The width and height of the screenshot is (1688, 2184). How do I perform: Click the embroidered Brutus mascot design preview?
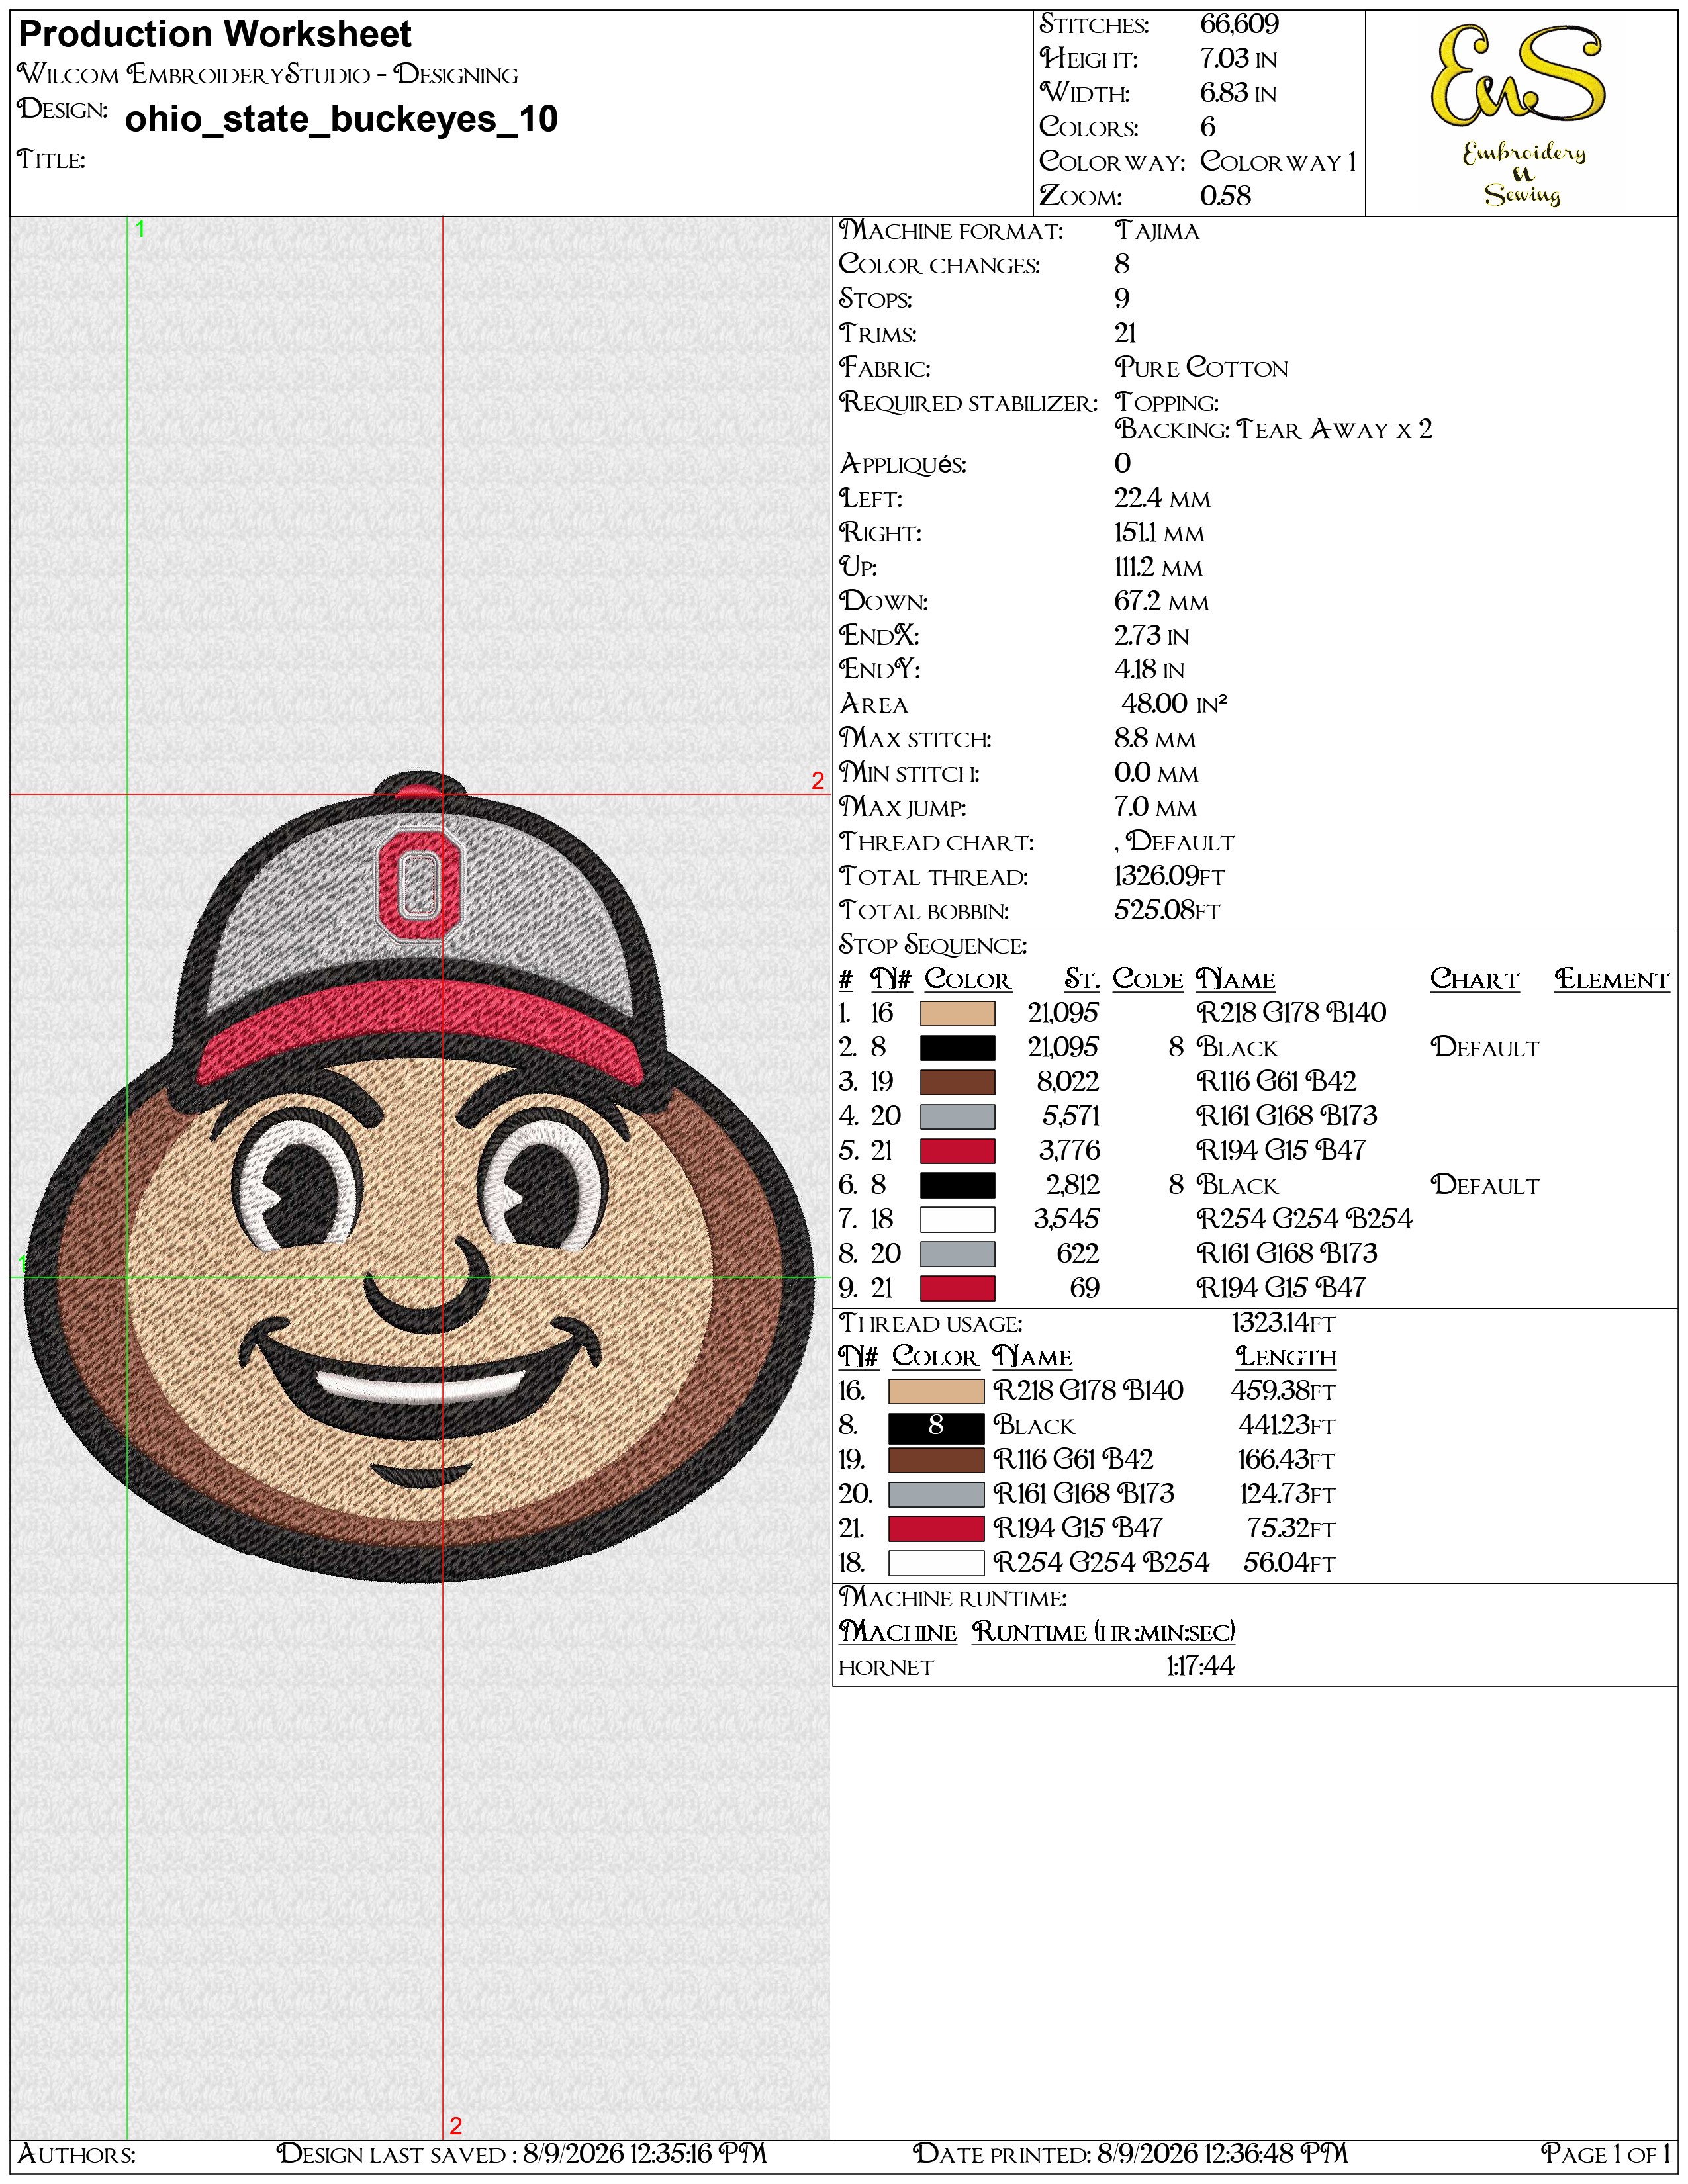pos(420,1176)
